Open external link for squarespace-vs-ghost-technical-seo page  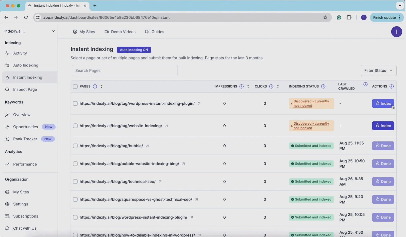(x=196, y=199)
